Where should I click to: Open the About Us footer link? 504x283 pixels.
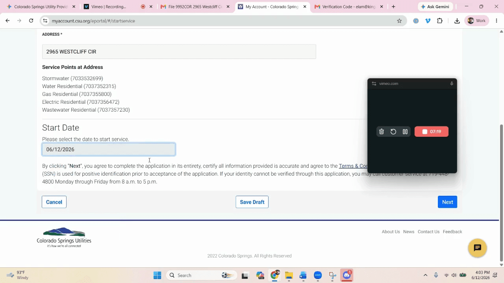click(391, 232)
